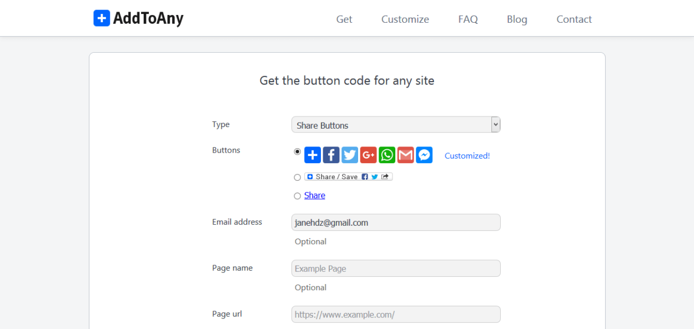Click the Gmail share icon
This screenshot has width=694, height=329.
coord(405,155)
